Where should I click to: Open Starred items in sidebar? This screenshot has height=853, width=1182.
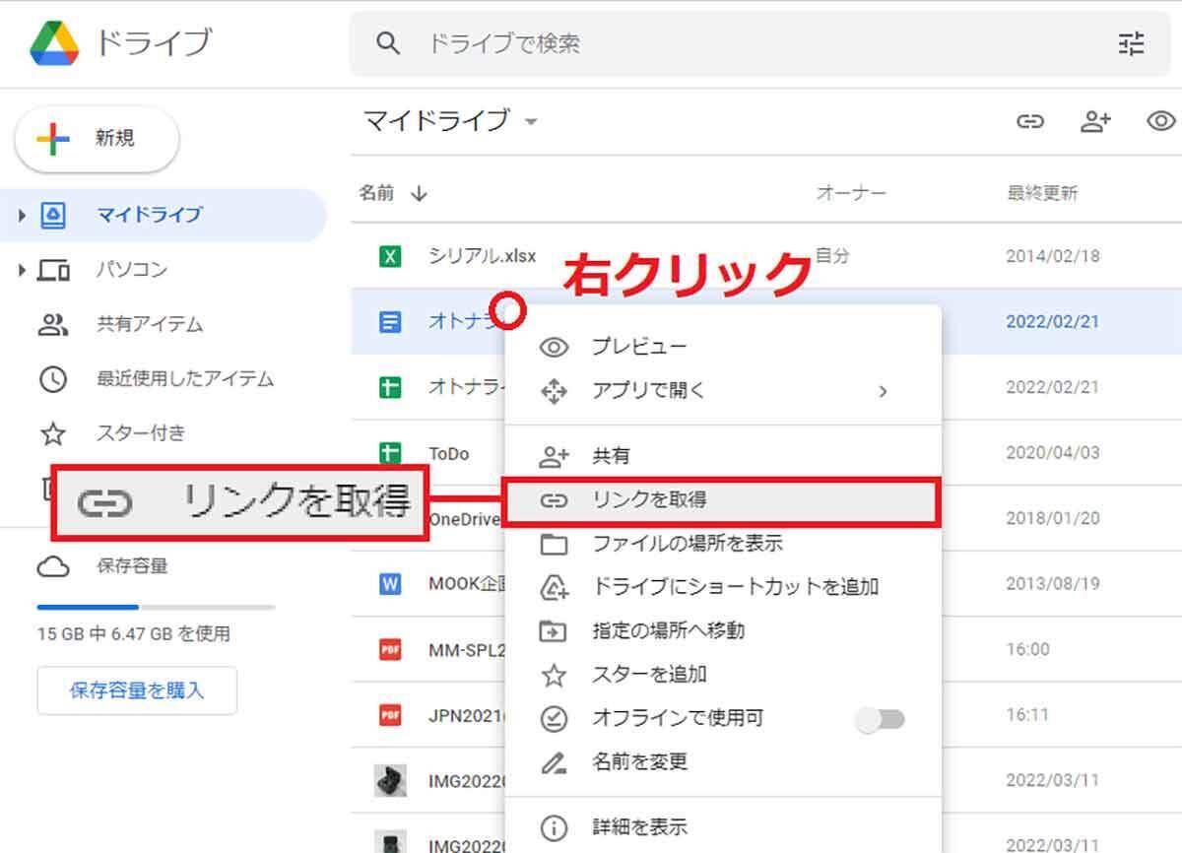point(140,433)
